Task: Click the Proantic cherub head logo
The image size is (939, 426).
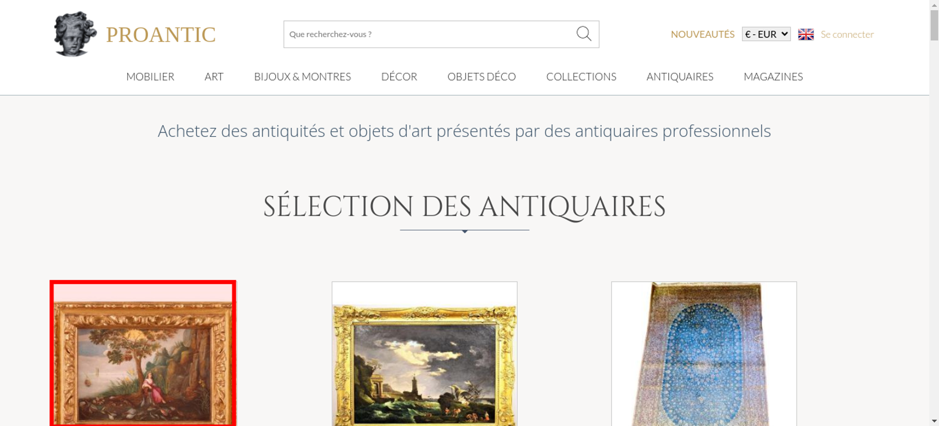Action: tap(75, 34)
